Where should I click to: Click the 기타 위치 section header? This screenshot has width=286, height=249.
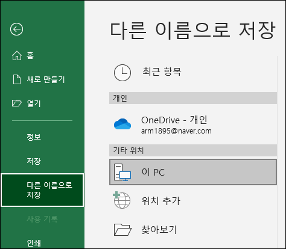[x=193, y=150]
